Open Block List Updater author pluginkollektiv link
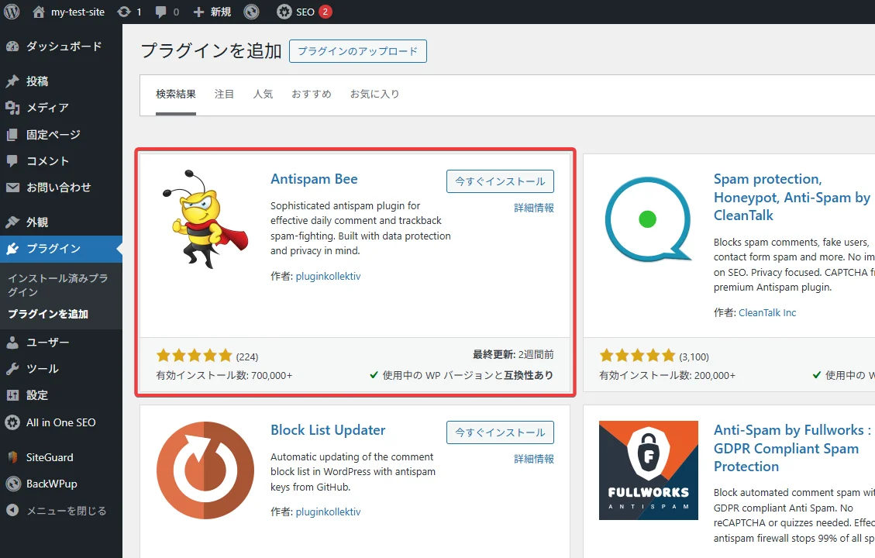Viewport: 875px width, 558px height. click(328, 511)
